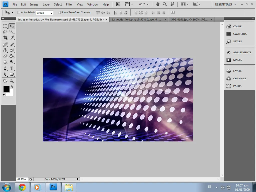This screenshot has height=192, width=256.
Task: Pick the Hand tool in toolbox
Action: point(6,81)
